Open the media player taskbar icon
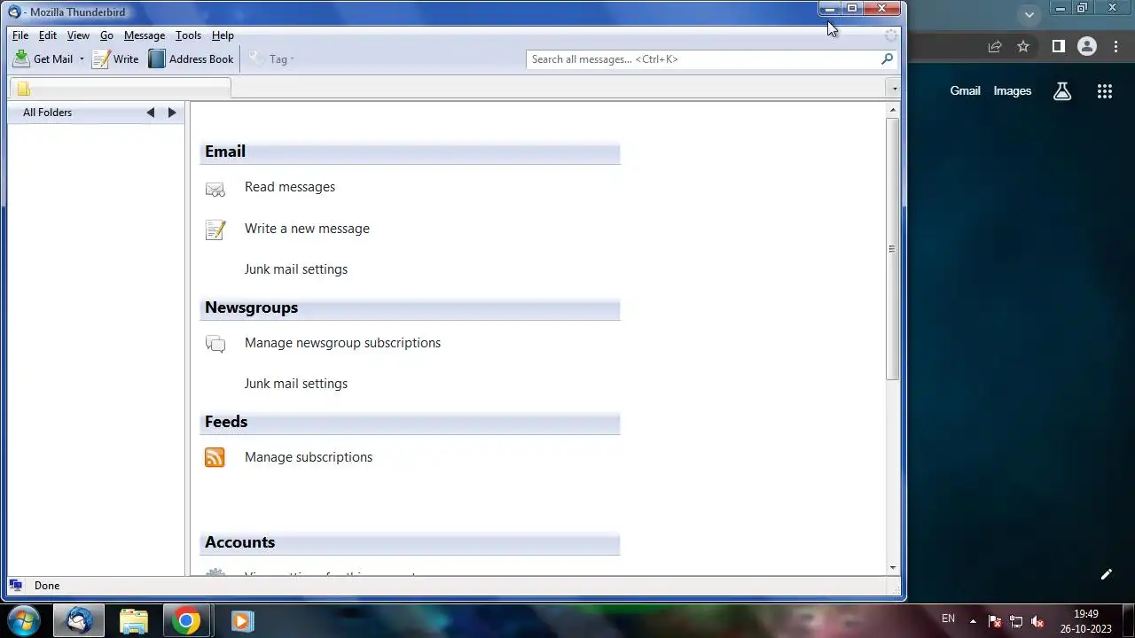This screenshot has height=638, width=1135. coord(242,620)
